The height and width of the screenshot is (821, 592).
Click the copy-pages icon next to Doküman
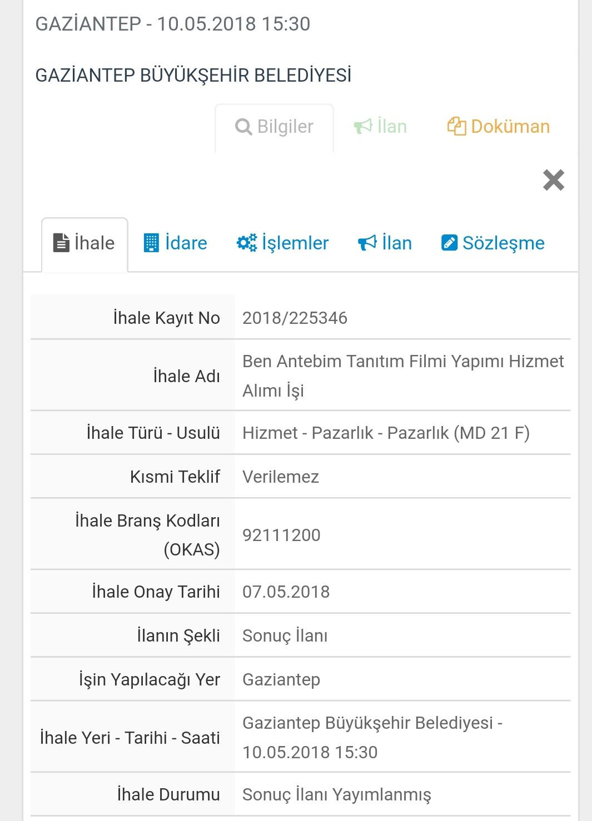pyautogui.click(x=456, y=127)
